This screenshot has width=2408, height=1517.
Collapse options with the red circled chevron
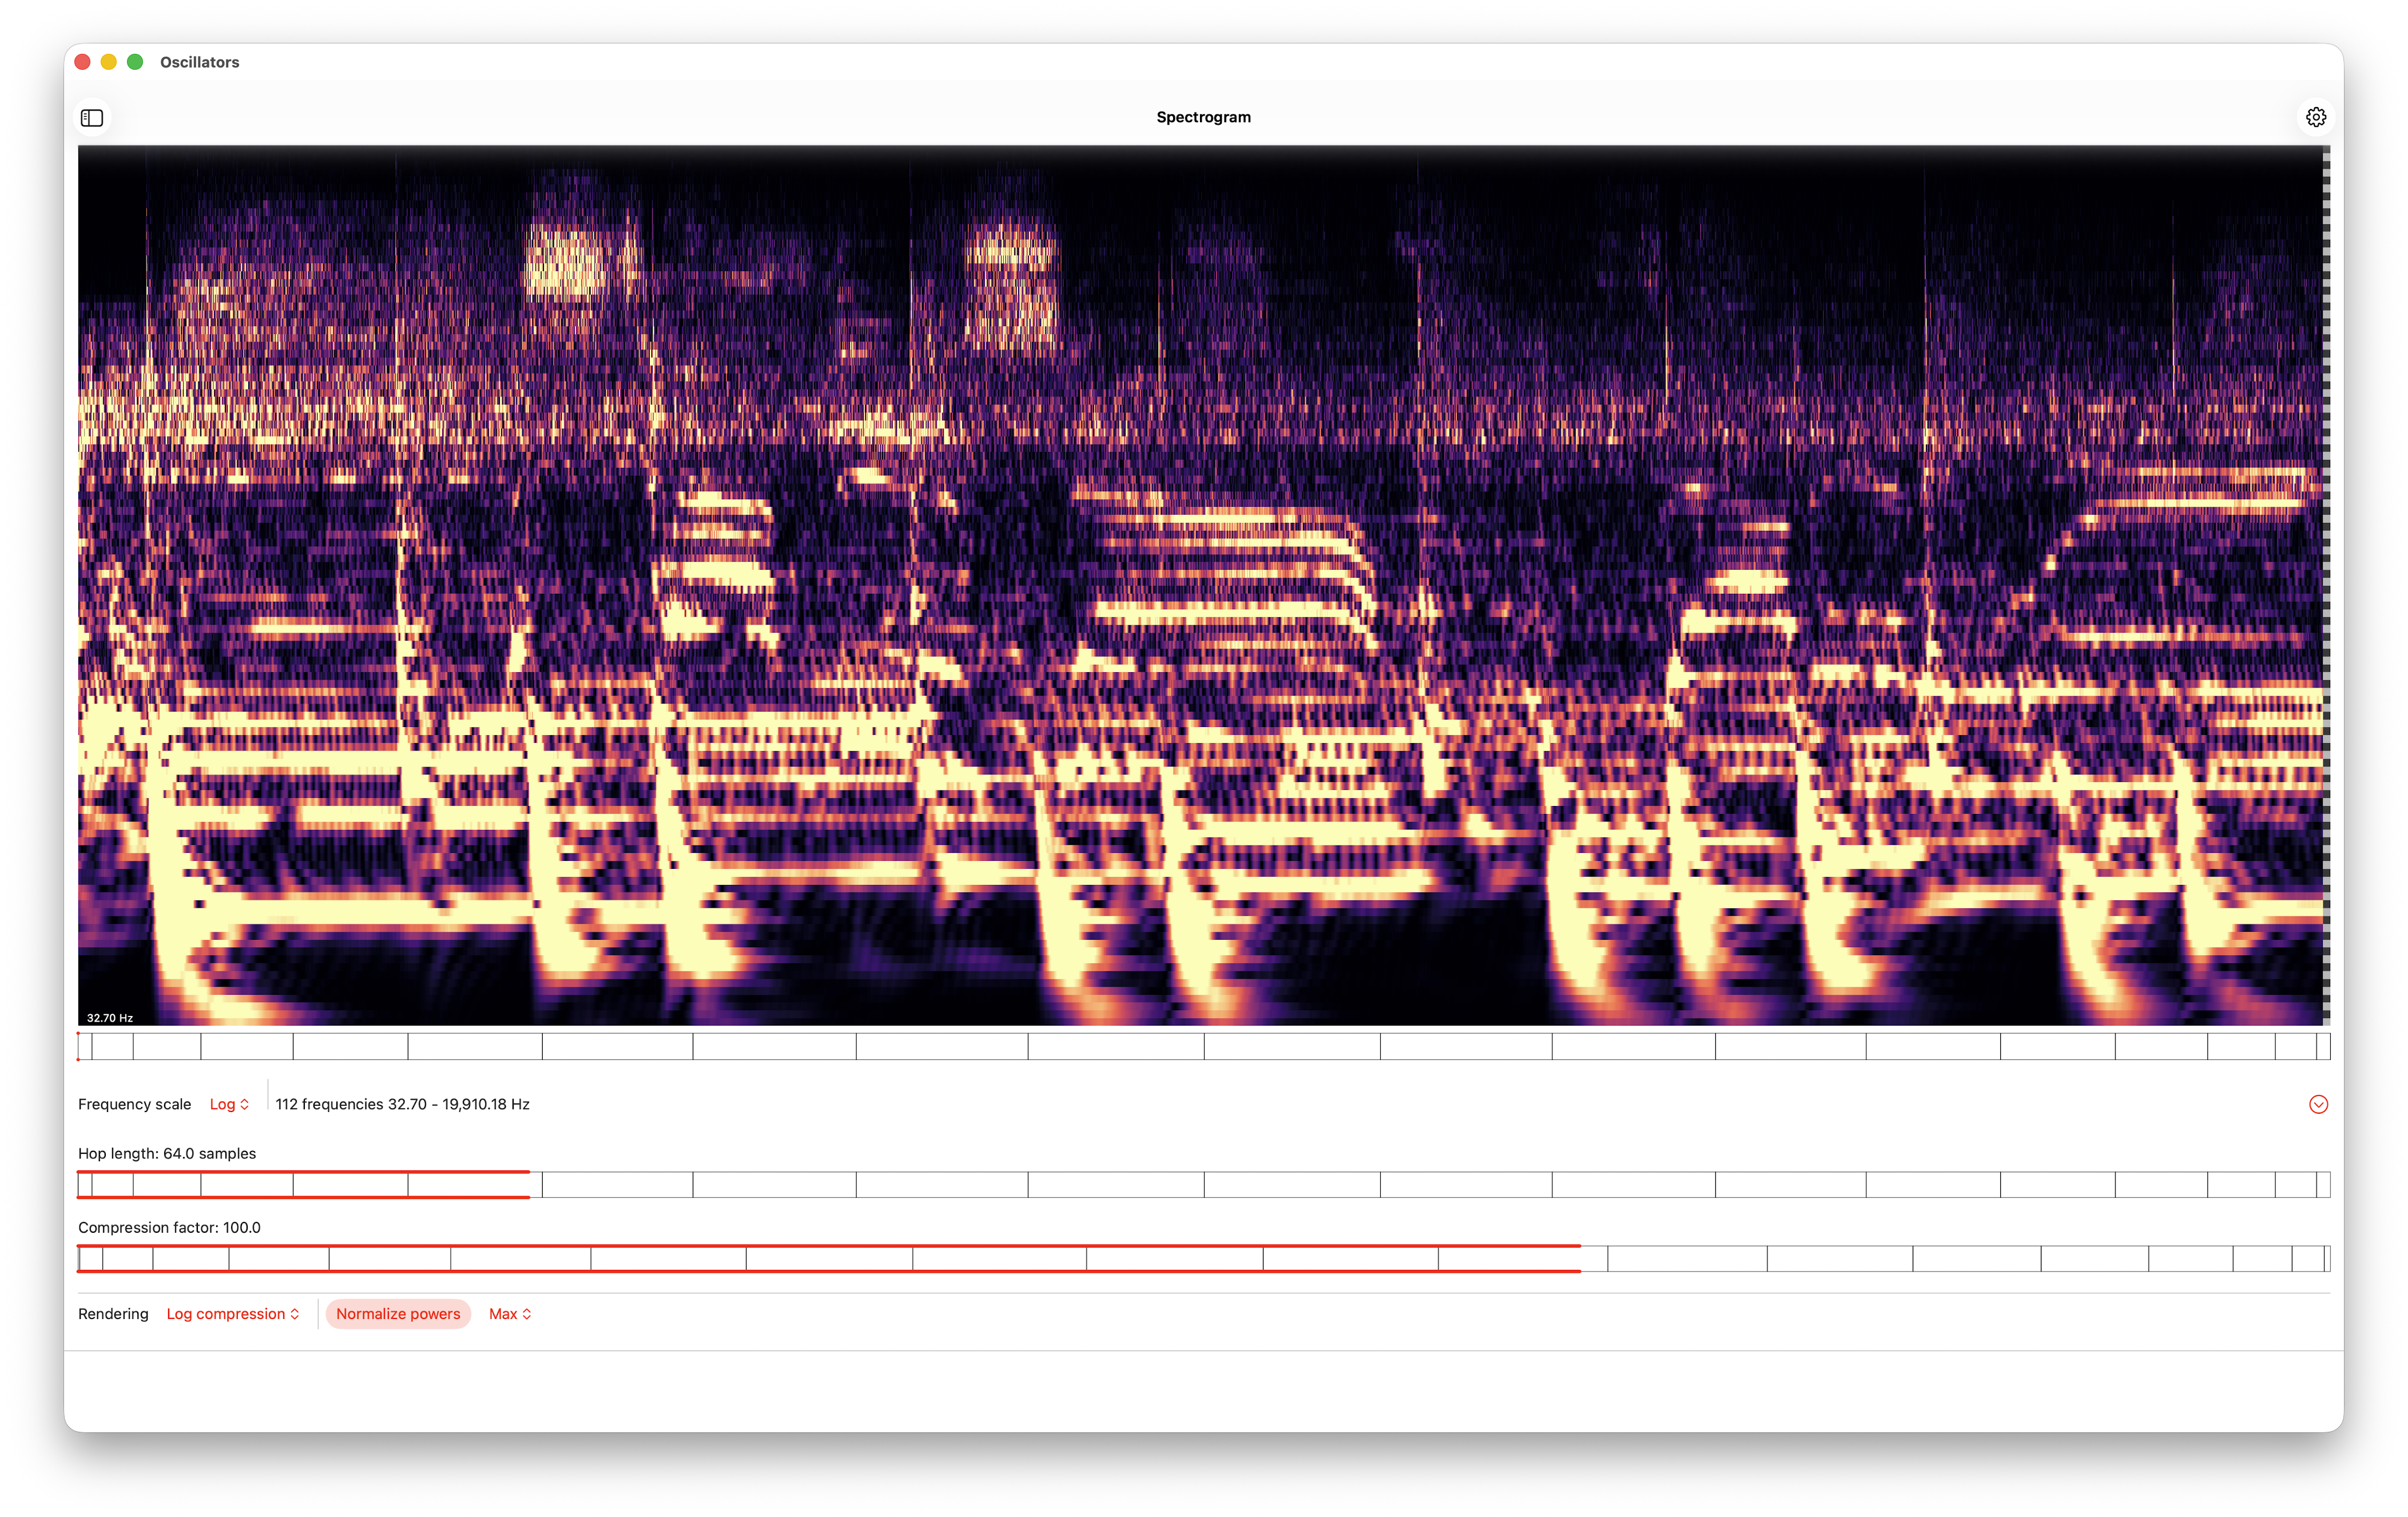point(2318,1104)
